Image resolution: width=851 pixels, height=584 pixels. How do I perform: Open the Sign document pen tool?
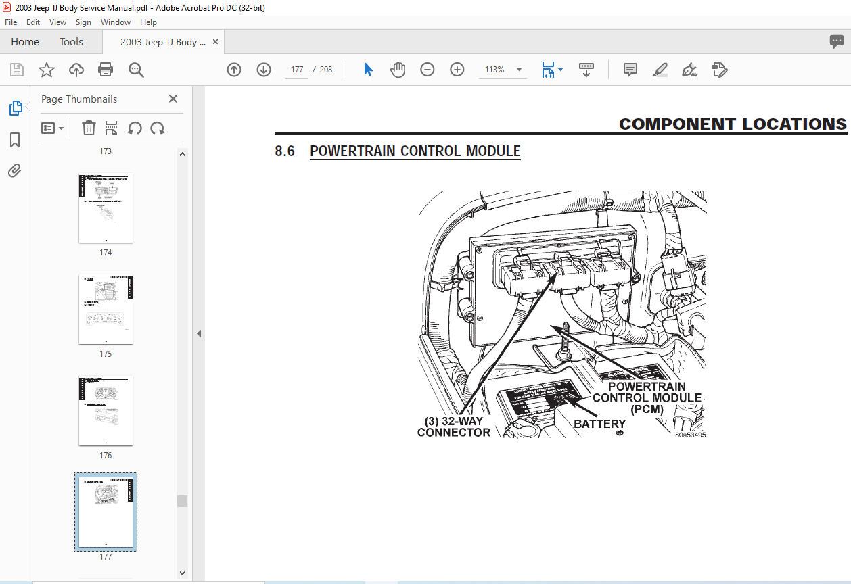(x=690, y=70)
